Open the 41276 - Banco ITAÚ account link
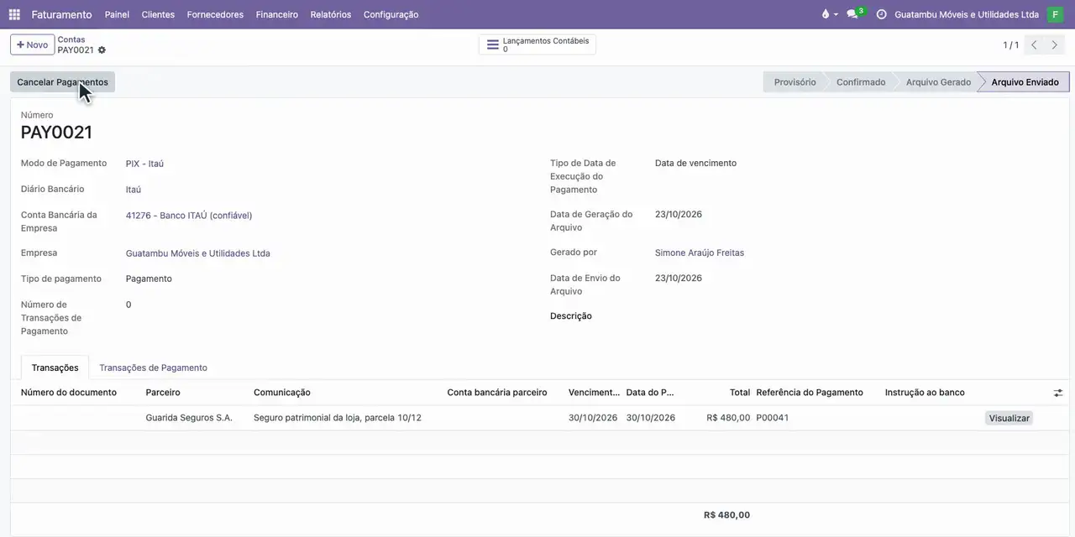1075x537 pixels. [x=189, y=216]
